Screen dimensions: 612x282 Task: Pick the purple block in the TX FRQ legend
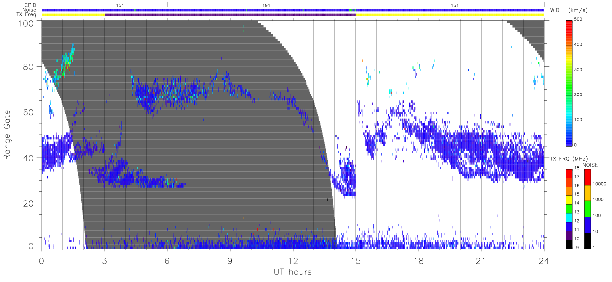tap(569, 234)
